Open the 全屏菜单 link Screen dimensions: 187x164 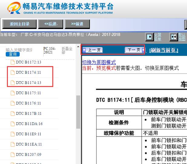point(158,37)
